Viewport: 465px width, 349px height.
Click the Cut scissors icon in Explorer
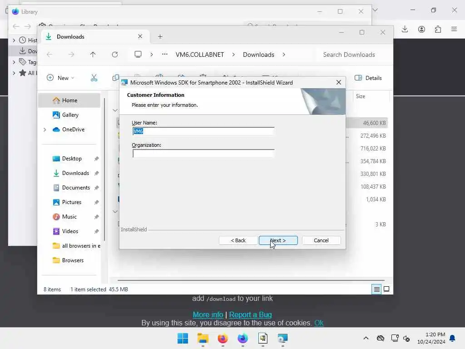pos(94,78)
